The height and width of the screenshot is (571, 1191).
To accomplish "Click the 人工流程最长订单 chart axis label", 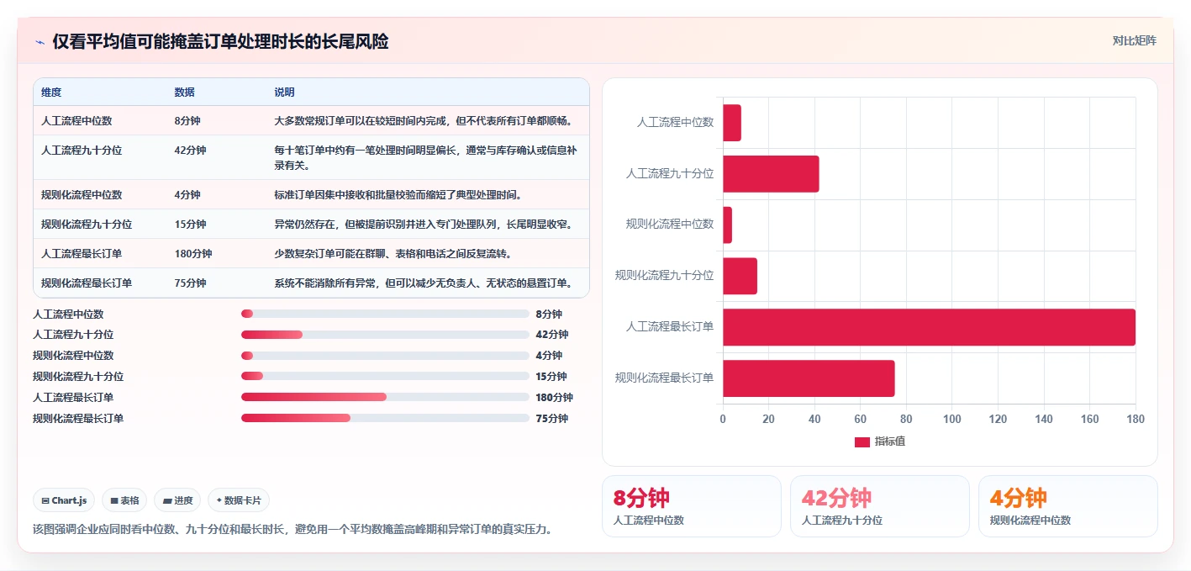I will coord(670,327).
